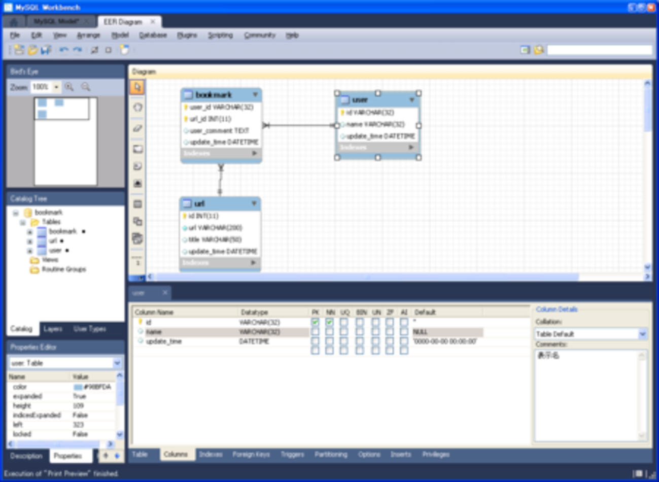The image size is (659, 482).
Task: Show the Description tab
Action: pos(26,456)
